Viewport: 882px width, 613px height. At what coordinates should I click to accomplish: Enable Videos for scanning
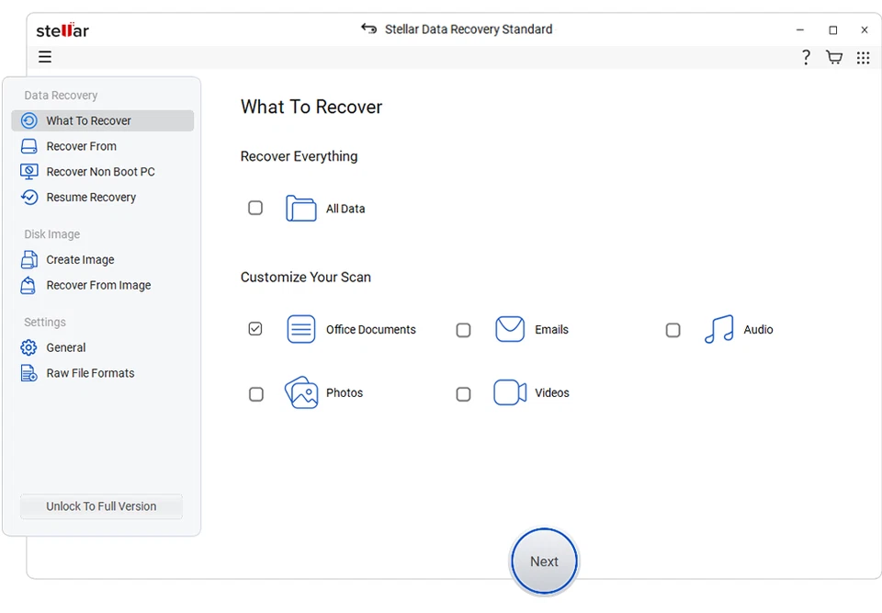463,393
